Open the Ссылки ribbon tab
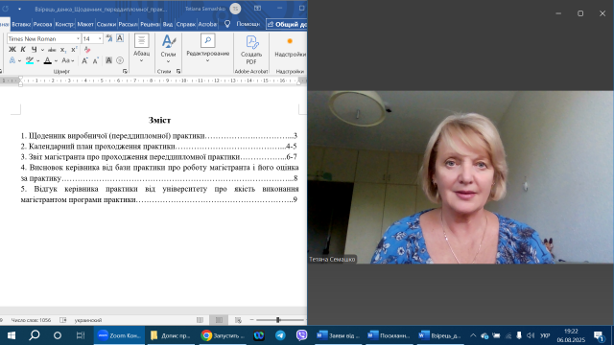 [106, 24]
